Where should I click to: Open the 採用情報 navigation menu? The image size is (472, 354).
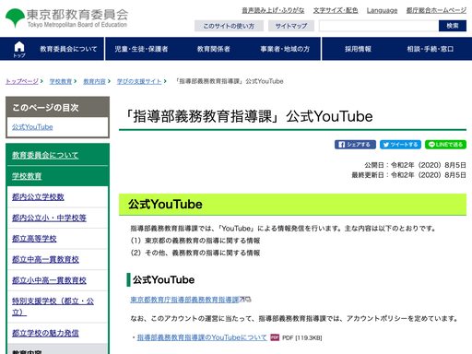[358, 49]
